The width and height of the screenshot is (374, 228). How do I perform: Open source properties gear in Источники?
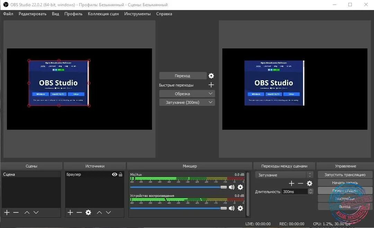pos(88,212)
